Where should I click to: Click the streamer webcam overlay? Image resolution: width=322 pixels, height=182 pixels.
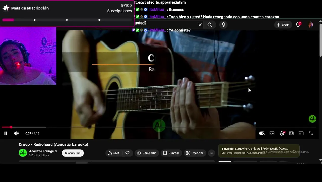click(28, 56)
